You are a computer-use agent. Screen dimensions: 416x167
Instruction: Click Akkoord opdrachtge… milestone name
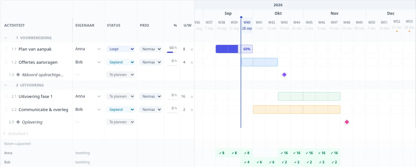pyautogui.click(x=43, y=75)
